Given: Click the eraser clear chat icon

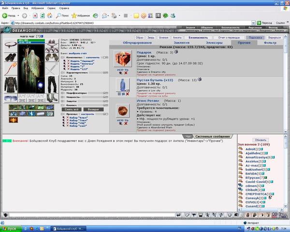Looking at the screenshot, I should coord(187,215).
